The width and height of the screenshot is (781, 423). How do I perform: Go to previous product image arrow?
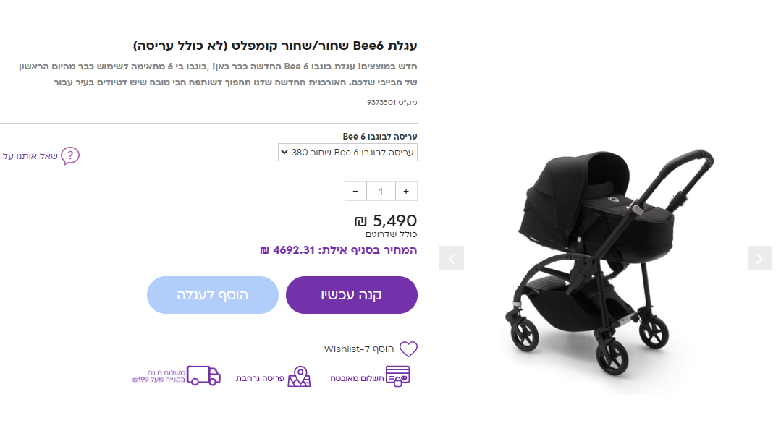(x=452, y=258)
